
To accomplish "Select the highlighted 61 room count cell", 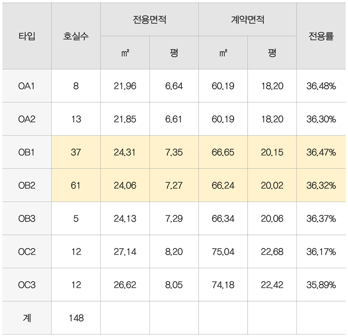I will 76,186.
